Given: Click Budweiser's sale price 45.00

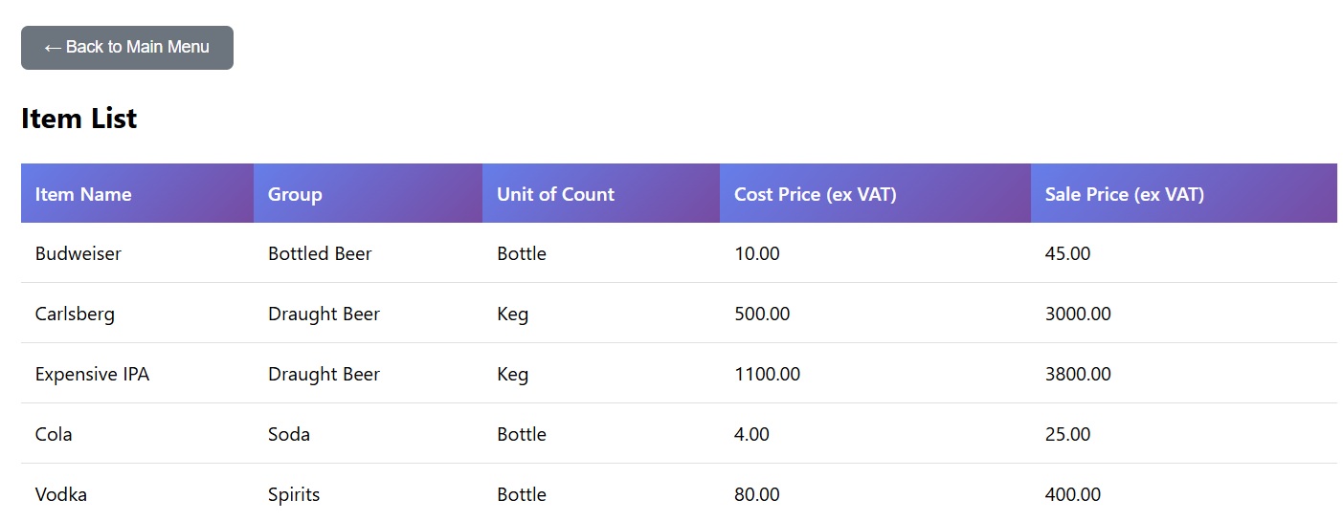Looking at the screenshot, I should point(1067,253).
